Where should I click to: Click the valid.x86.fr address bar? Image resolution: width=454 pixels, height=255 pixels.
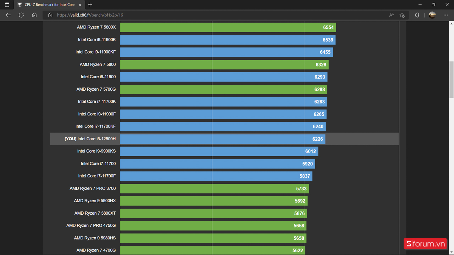click(x=213, y=15)
